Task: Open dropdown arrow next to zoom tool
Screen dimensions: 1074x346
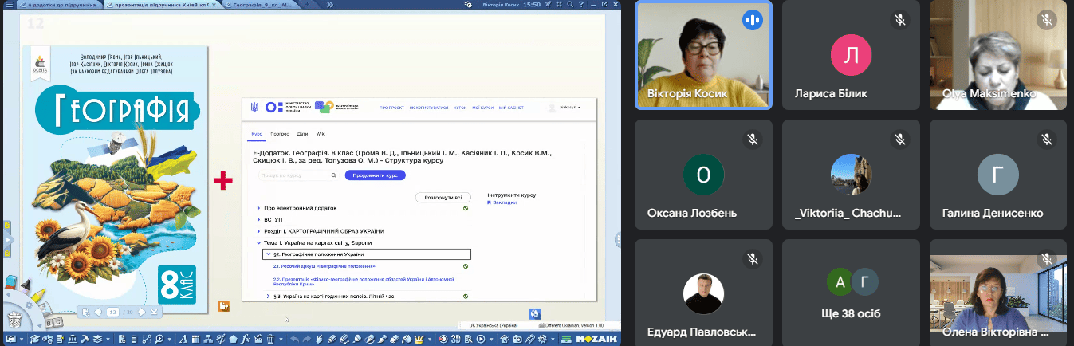Action: click(x=170, y=340)
